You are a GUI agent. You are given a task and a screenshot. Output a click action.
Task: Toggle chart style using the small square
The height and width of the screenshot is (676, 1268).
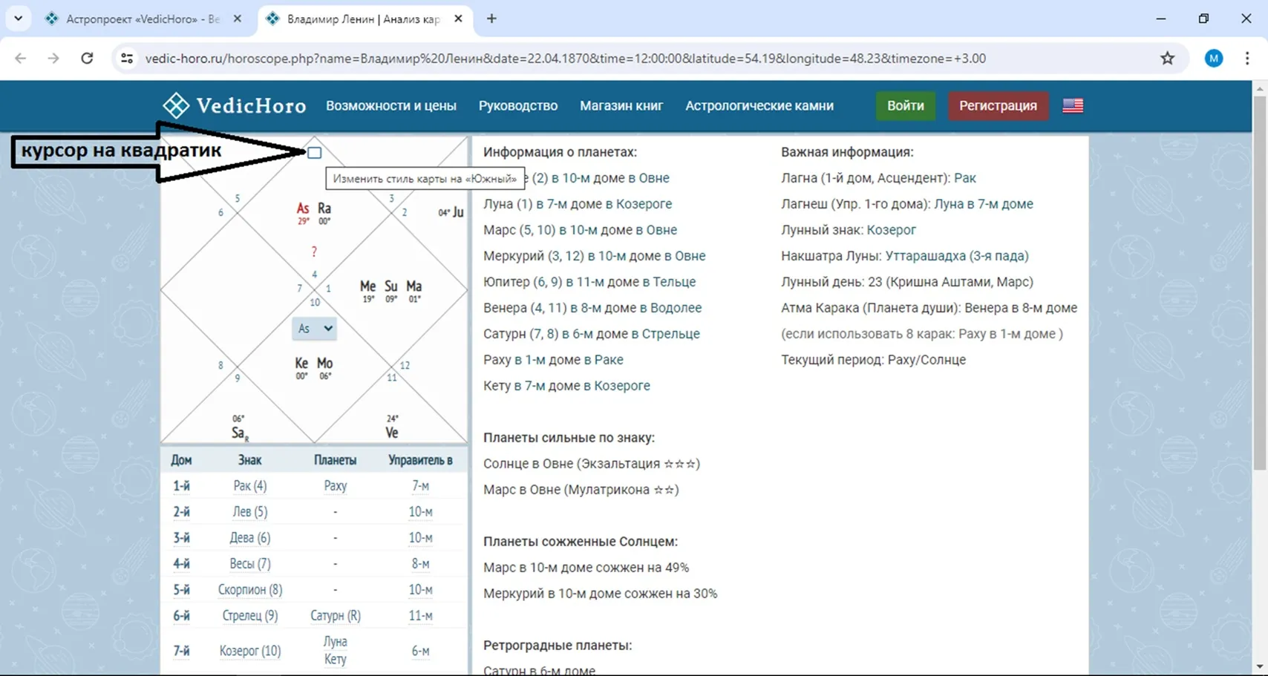pyautogui.click(x=315, y=153)
